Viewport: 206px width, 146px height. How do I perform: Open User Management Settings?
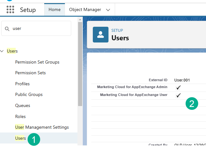click(x=42, y=127)
